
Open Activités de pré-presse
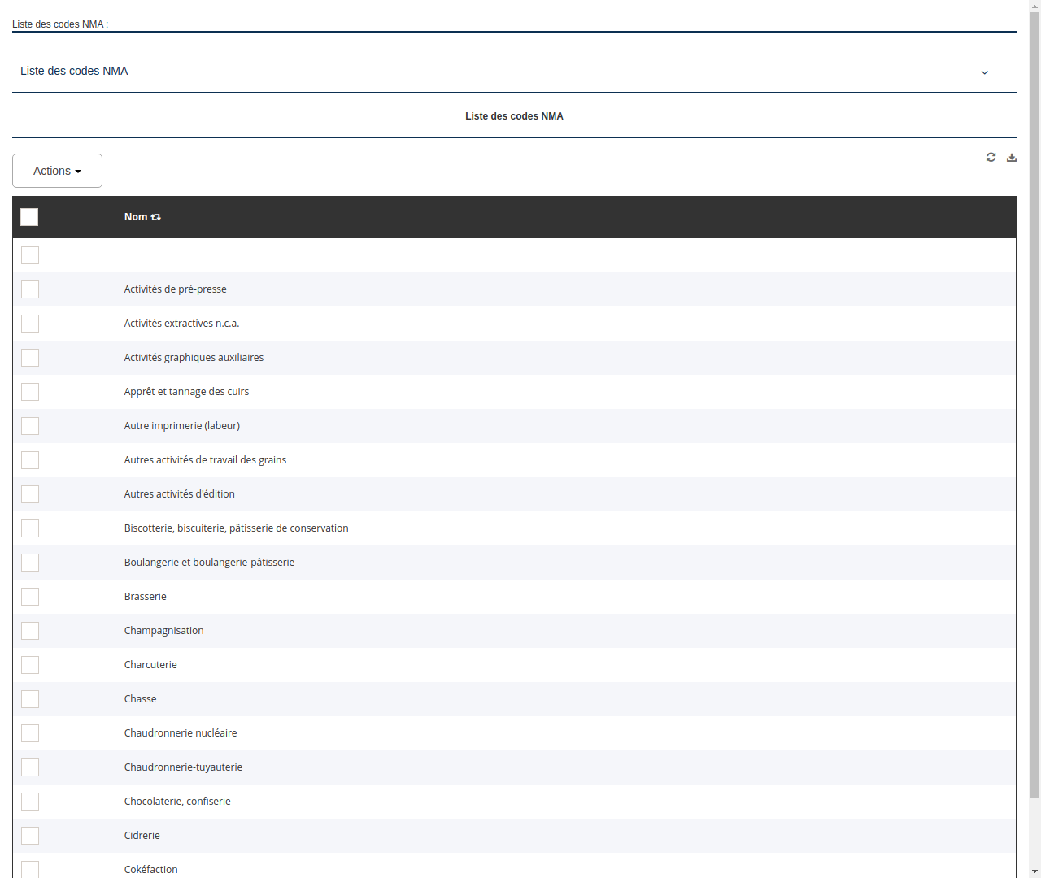(175, 289)
